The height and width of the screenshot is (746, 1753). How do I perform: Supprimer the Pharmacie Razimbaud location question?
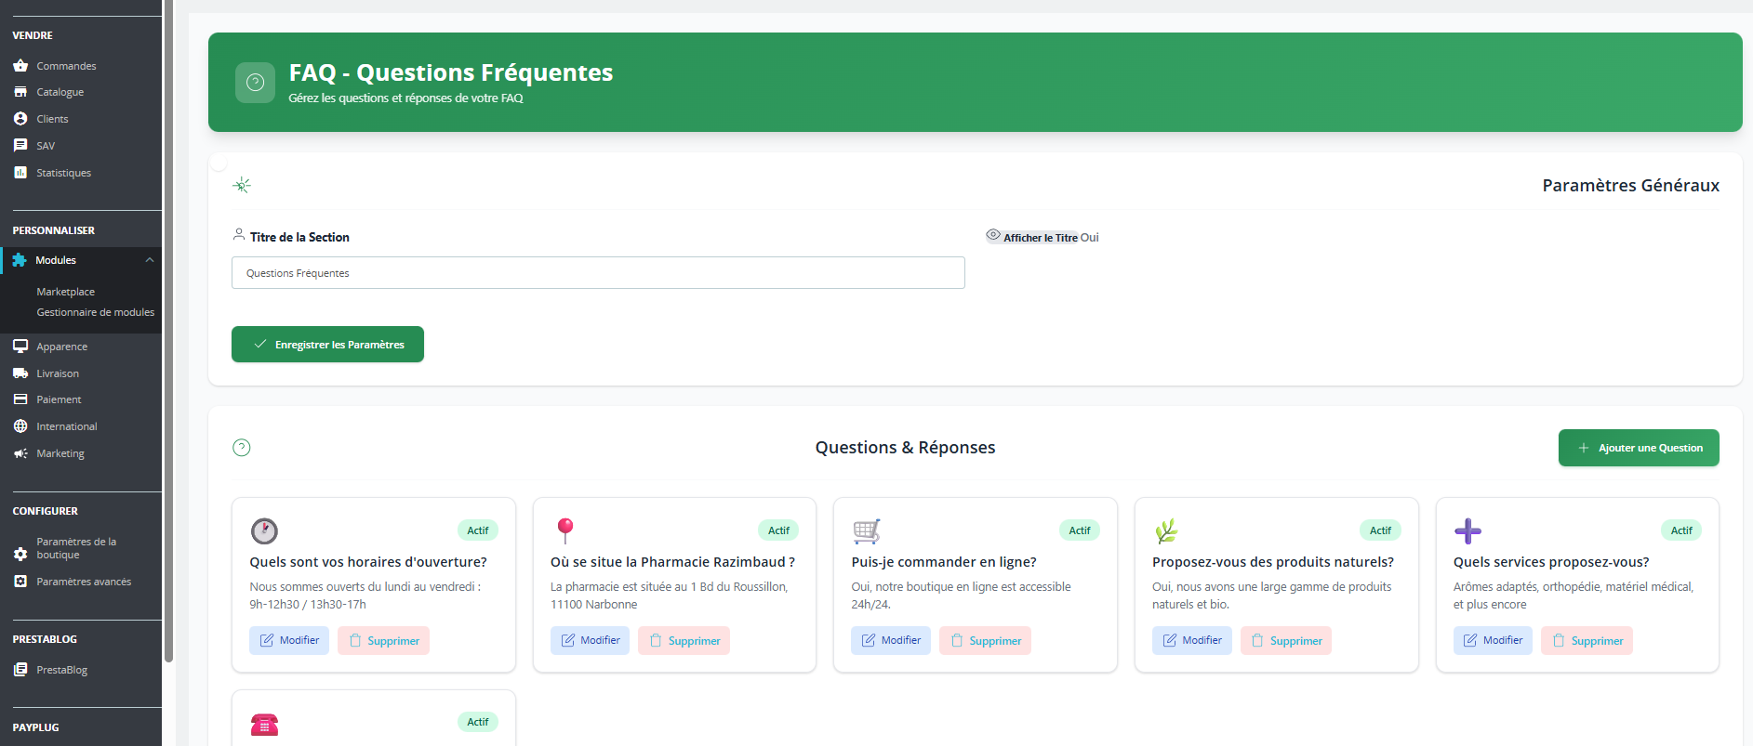click(x=684, y=641)
